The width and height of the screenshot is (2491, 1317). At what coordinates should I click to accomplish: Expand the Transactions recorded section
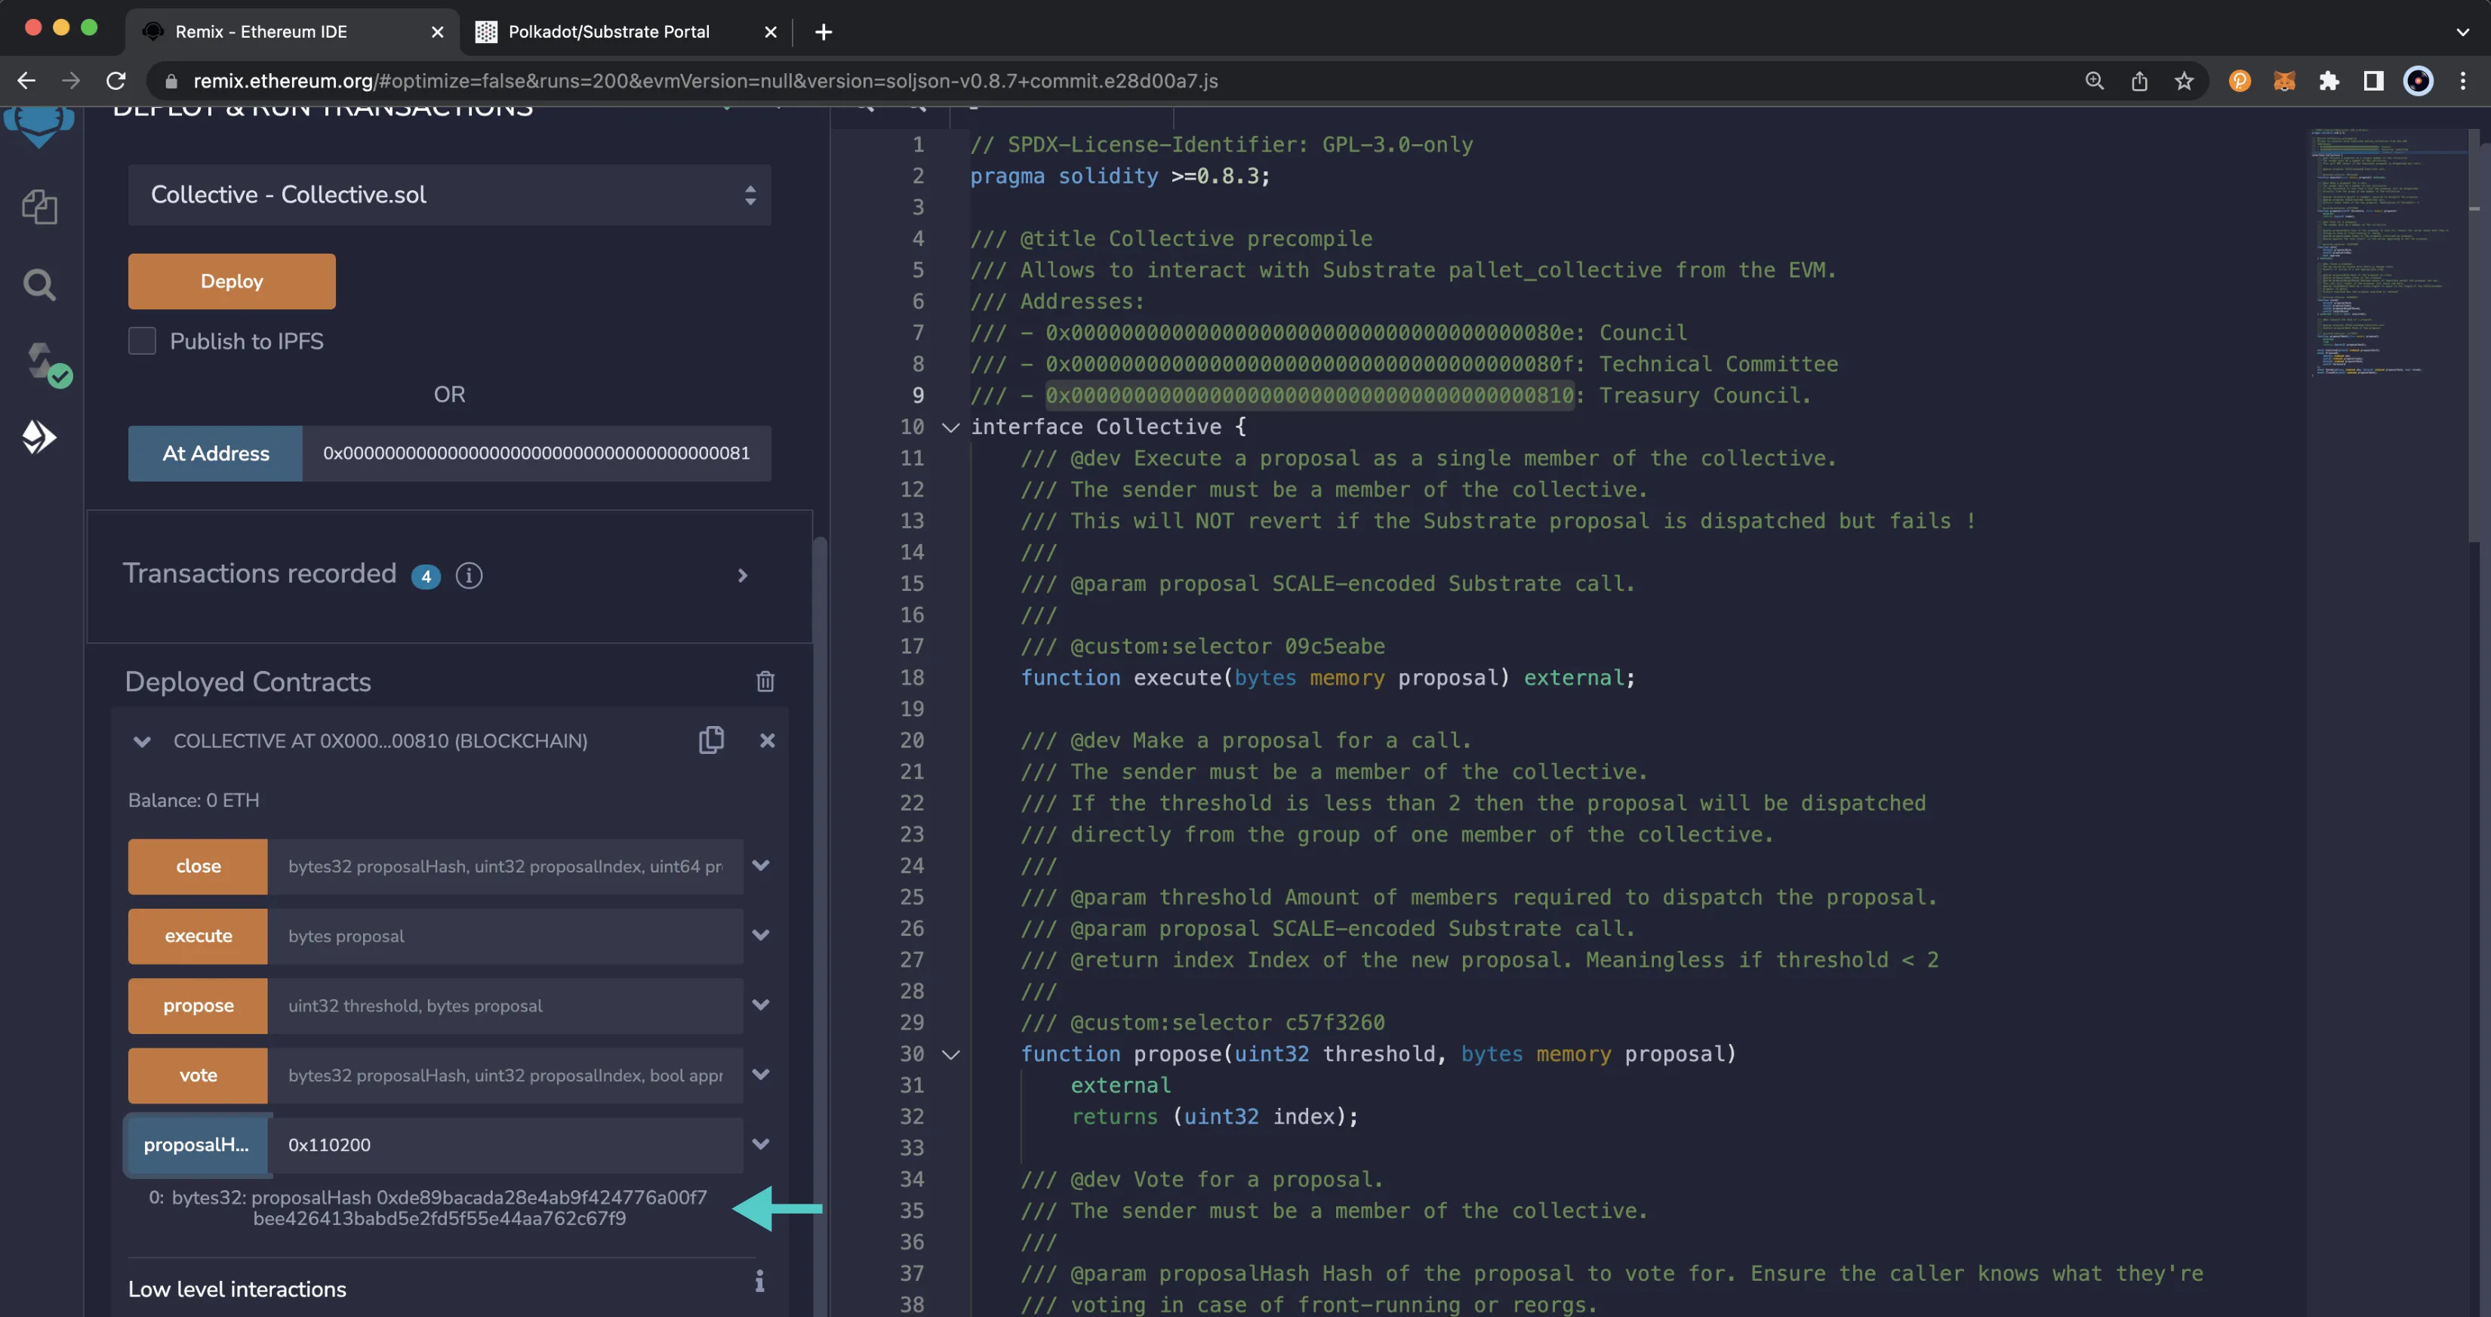tap(743, 575)
